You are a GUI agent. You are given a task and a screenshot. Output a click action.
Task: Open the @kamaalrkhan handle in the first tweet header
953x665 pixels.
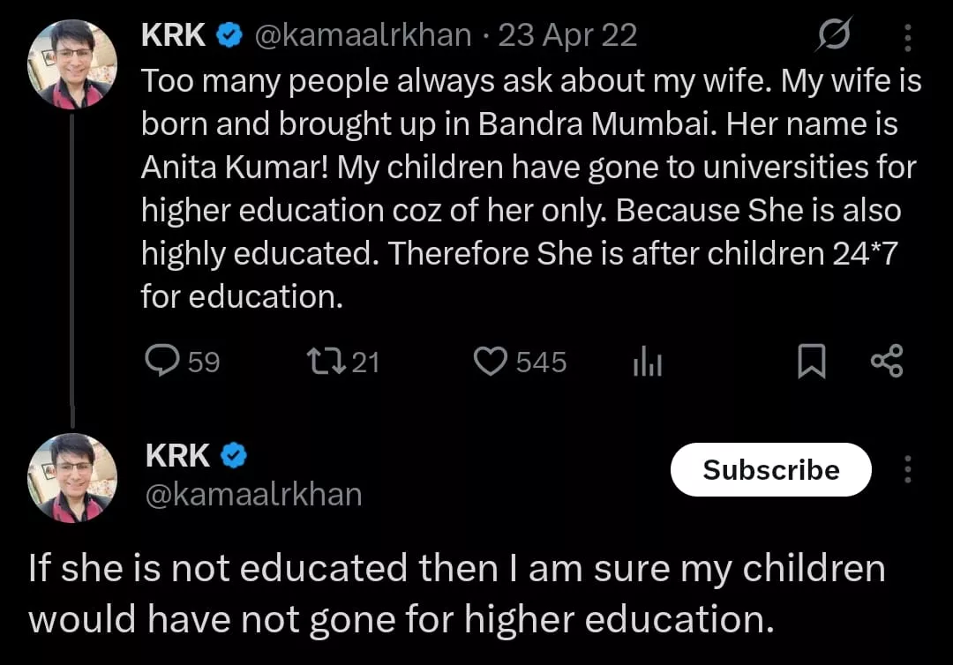click(363, 35)
